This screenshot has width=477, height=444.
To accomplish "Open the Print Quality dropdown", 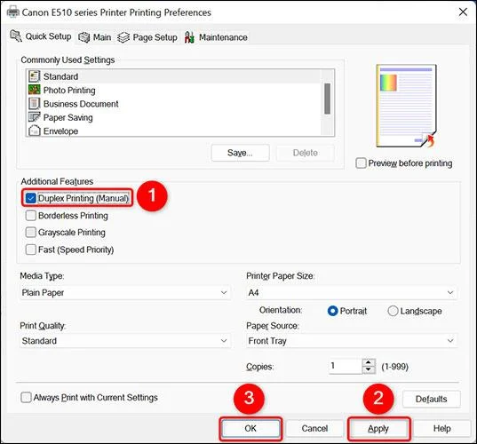I will [x=124, y=341].
